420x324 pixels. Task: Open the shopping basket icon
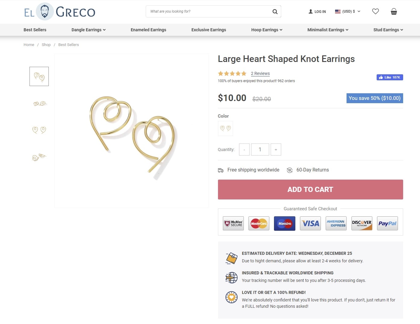pyautogui.click(x=394, y=11)
